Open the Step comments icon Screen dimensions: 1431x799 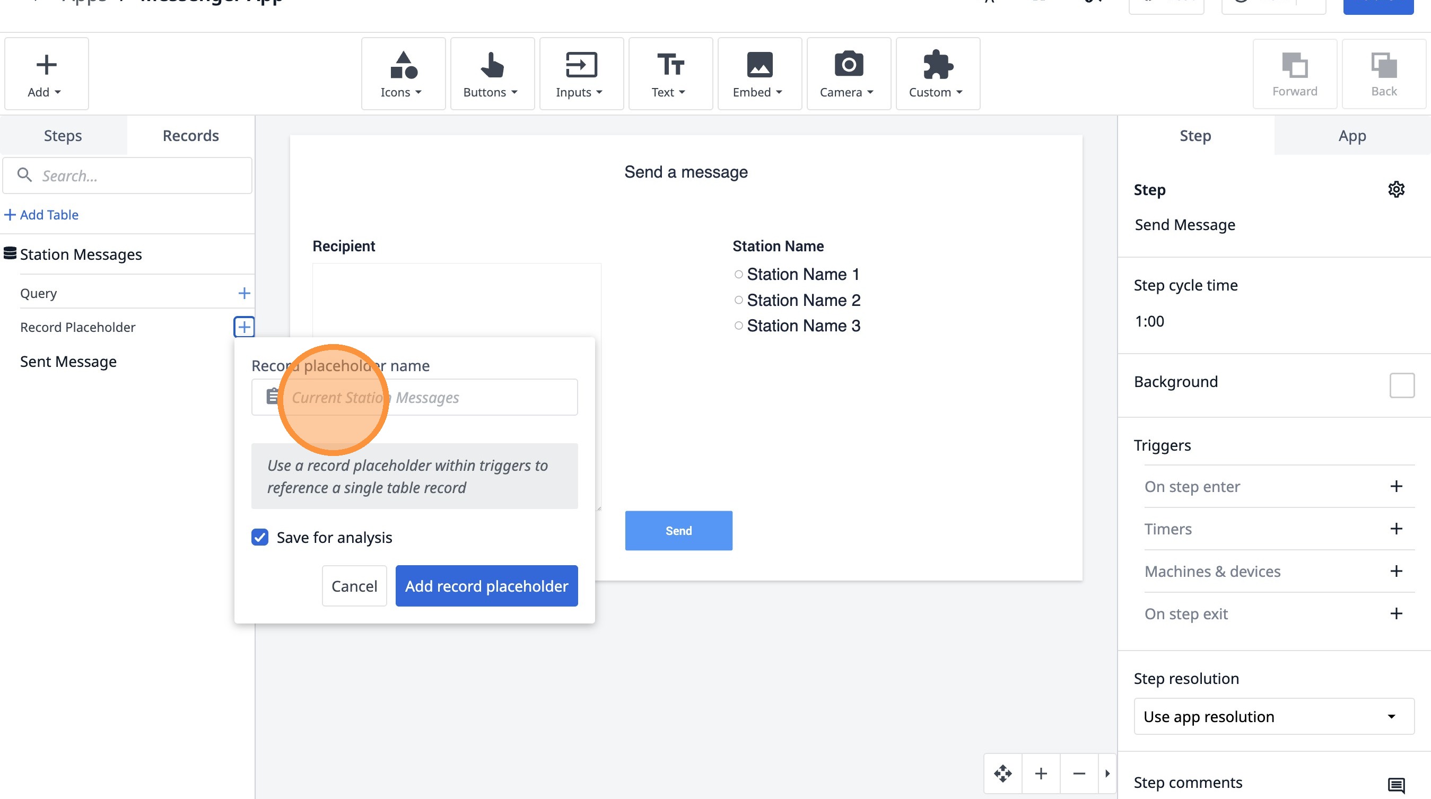click(1396, 784)
